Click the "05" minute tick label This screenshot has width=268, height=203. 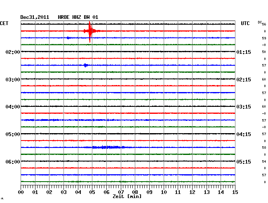tap(92, 192)
